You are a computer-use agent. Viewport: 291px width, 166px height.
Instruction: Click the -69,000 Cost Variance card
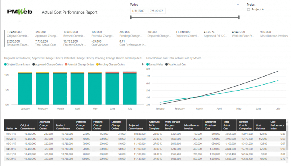[100, 43]
